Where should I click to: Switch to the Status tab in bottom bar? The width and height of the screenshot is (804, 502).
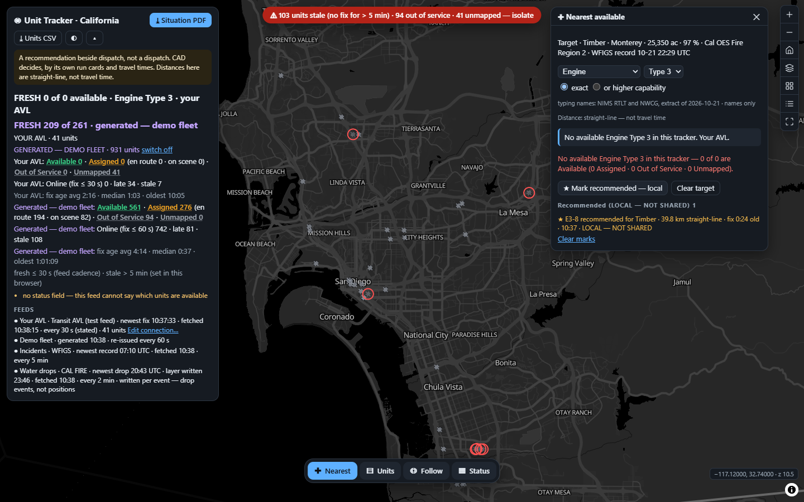click(x=474, y=471)
